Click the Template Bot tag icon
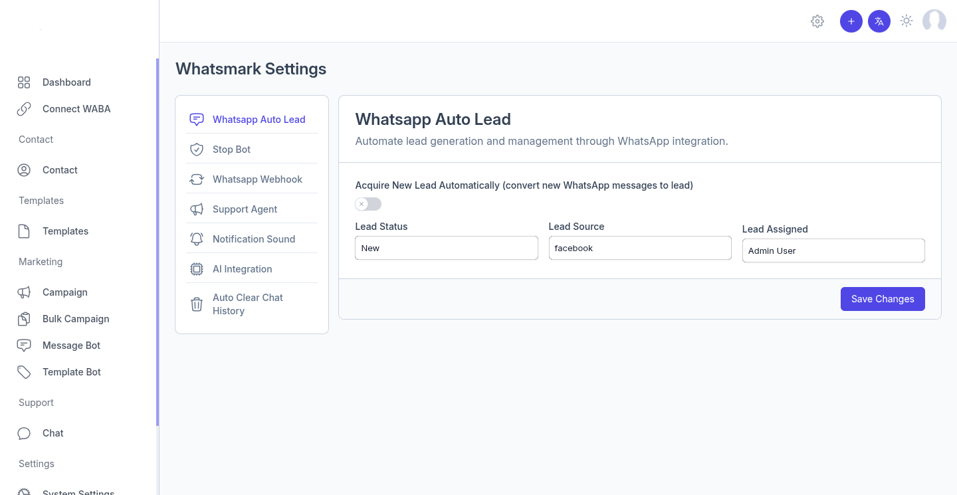This screenshot has height=495, width=957. click(x=24, y=372)
